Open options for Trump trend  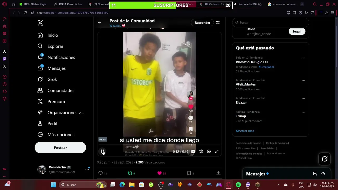[303, 112]
